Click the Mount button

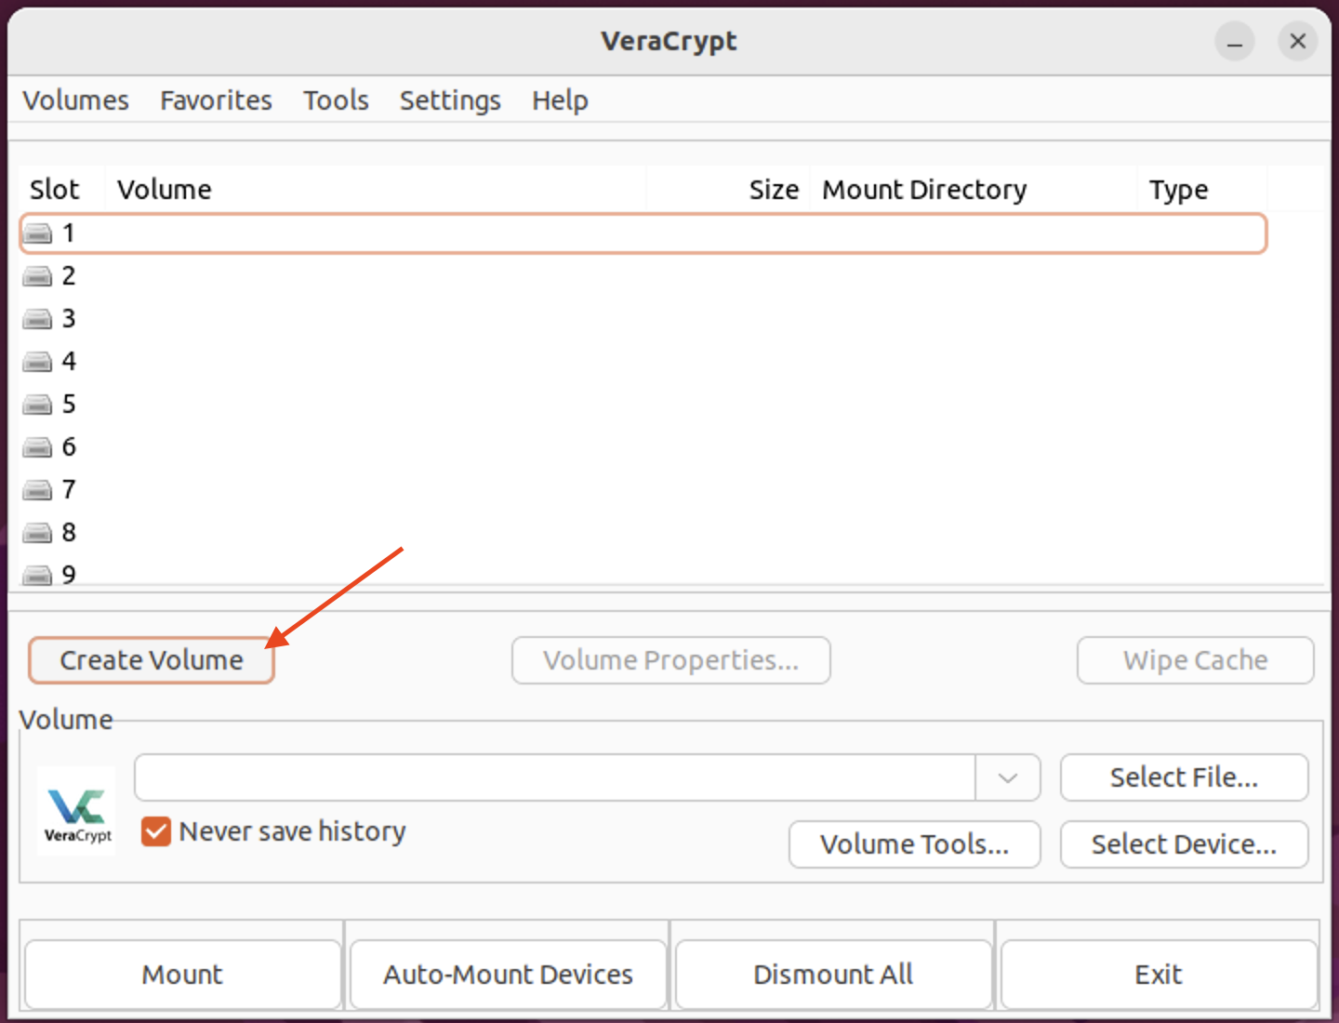pyautogui.click(x=182, y=974)
